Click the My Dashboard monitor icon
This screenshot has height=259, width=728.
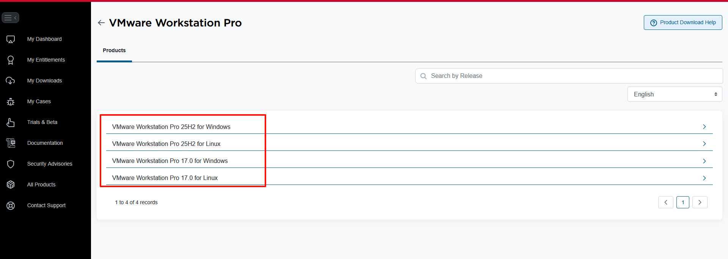pos(11,39)
